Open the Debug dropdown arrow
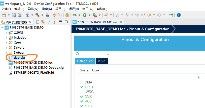The image size is (205, 108). point(79,15)
